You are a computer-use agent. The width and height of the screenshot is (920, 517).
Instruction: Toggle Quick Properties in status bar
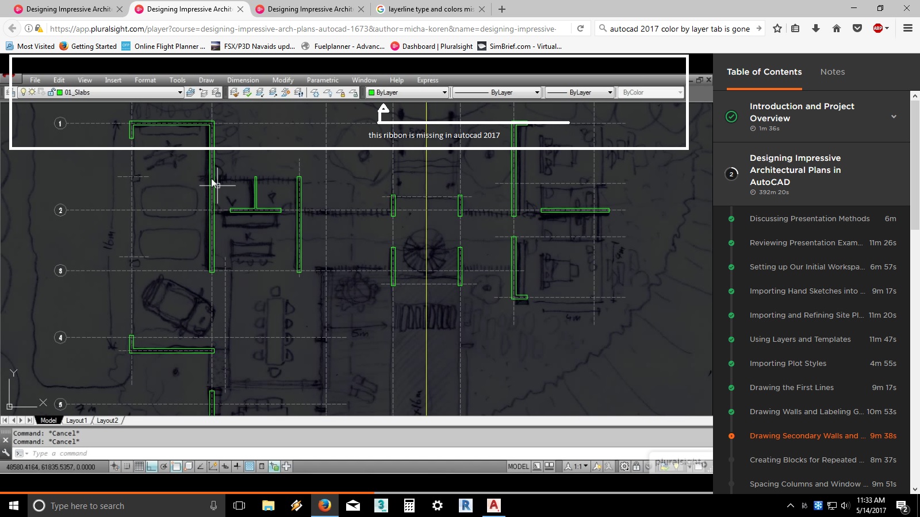point(262,466)
